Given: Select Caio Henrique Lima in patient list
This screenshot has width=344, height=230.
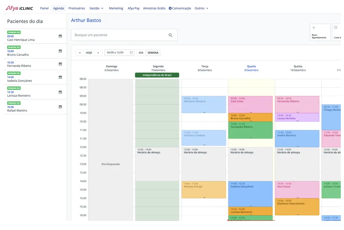Looking at the screenshot, I should coord(35,36).
